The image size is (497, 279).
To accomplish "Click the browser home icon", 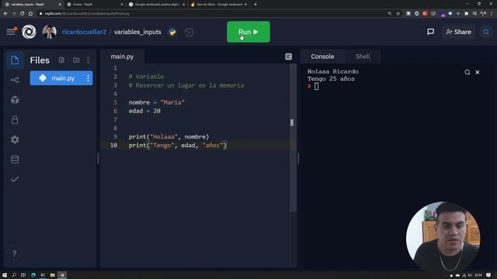I will [x=30, y=14].
